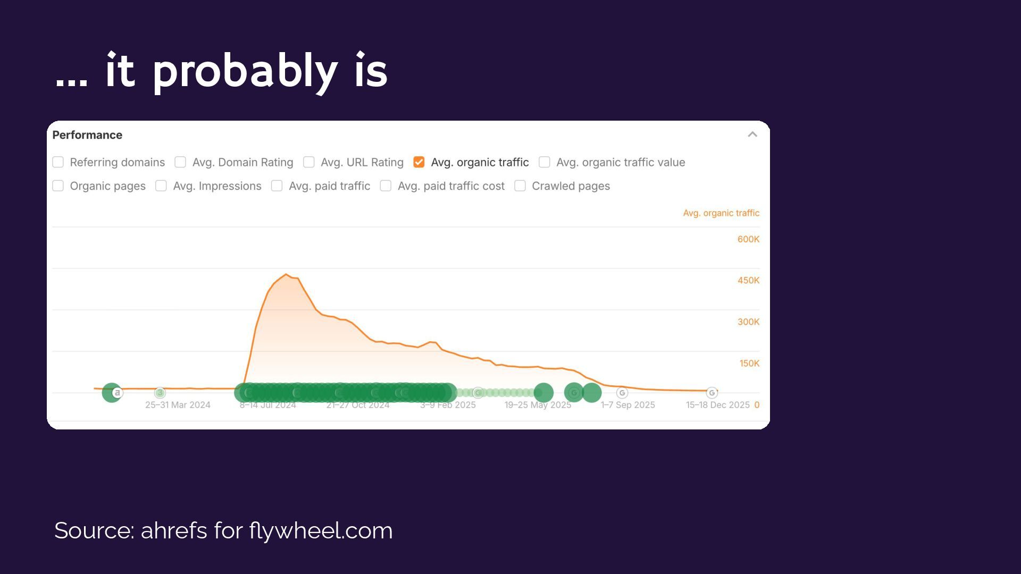Click the small '3' marker near Mar 2024
This screenshot has width=1021, height=574.
tap(160, 393)
